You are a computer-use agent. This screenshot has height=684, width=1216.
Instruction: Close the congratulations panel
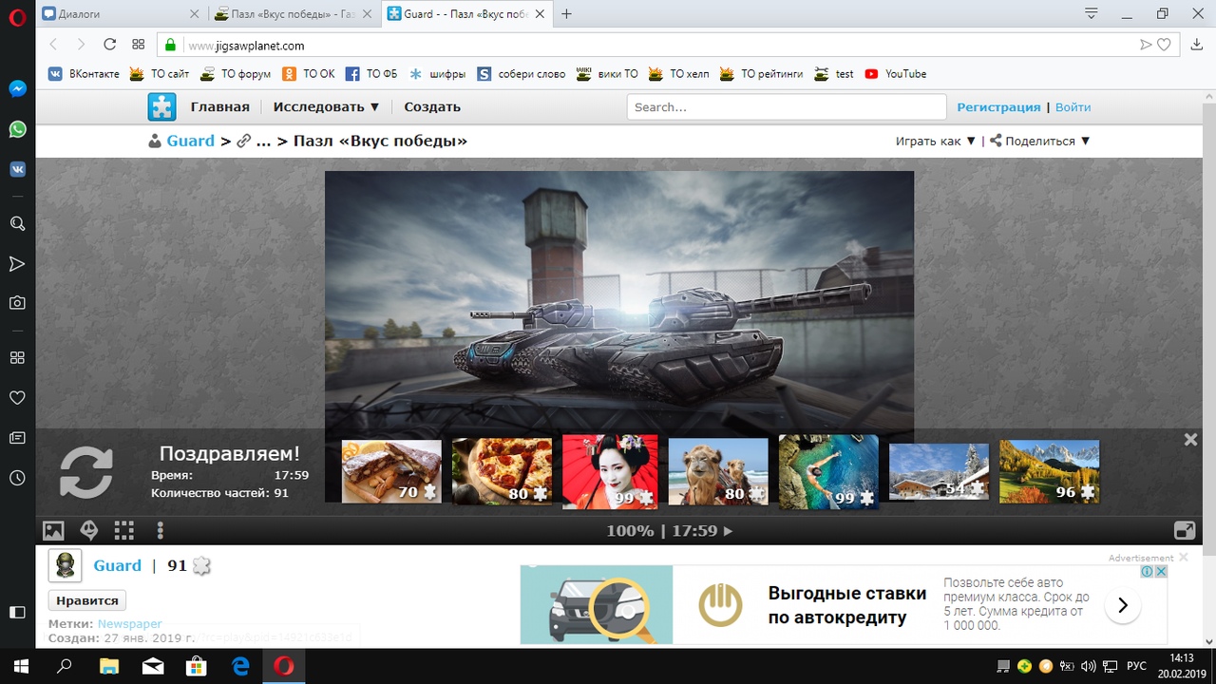pyautogui.click(x=1190, y=440)
